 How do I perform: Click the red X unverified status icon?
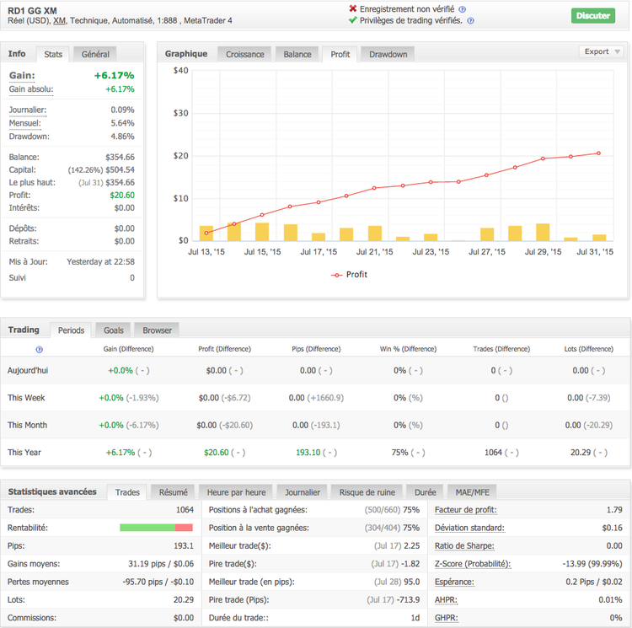click(352, 8)
